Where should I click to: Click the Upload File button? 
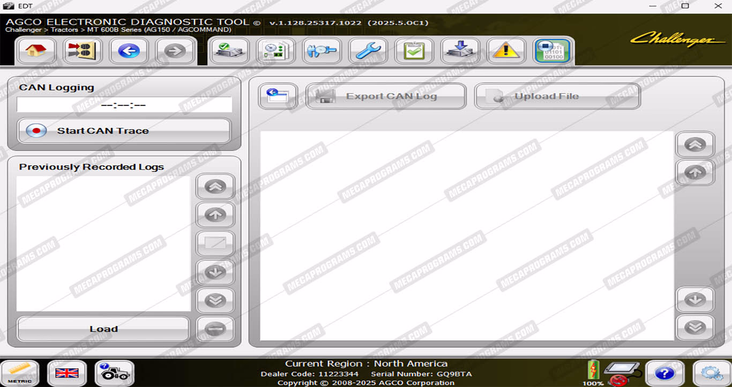[557, 96]
